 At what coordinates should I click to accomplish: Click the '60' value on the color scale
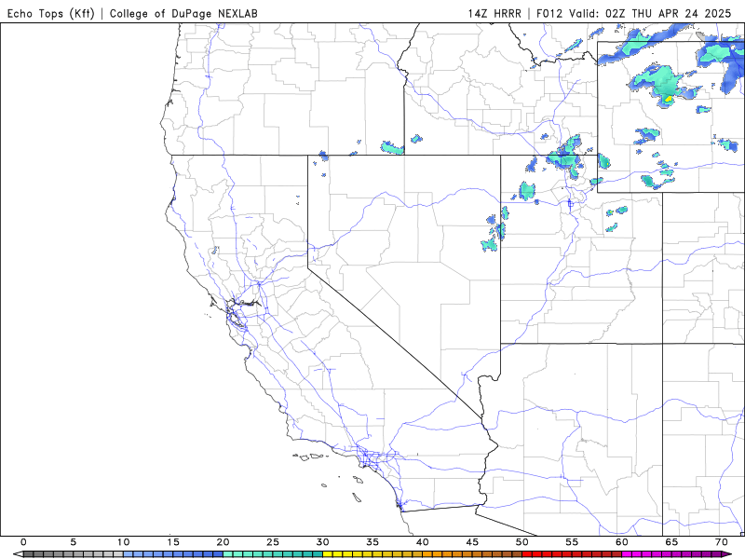pyautogui.click(x=622, y=542)
